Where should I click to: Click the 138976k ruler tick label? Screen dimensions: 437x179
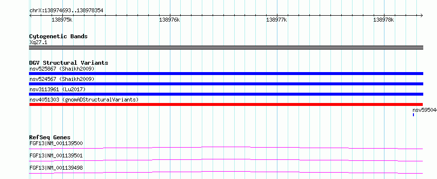169,20
